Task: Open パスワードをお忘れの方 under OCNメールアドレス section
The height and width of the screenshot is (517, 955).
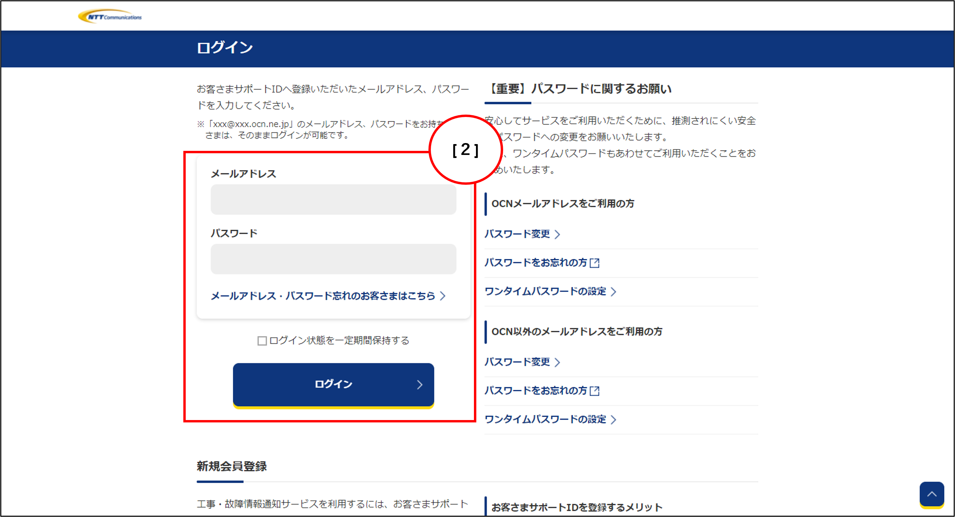Action: click(x=535, y=263)
